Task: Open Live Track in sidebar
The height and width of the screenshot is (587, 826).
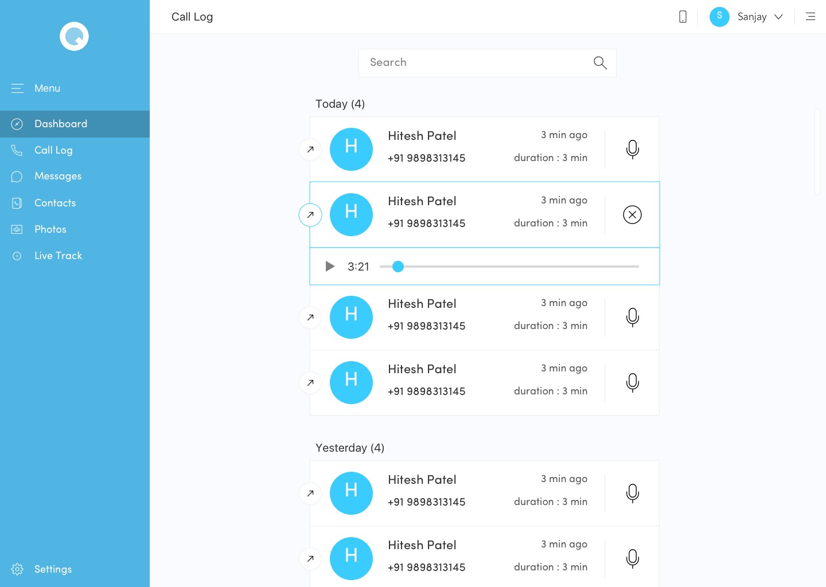Action: pos(58,256)
